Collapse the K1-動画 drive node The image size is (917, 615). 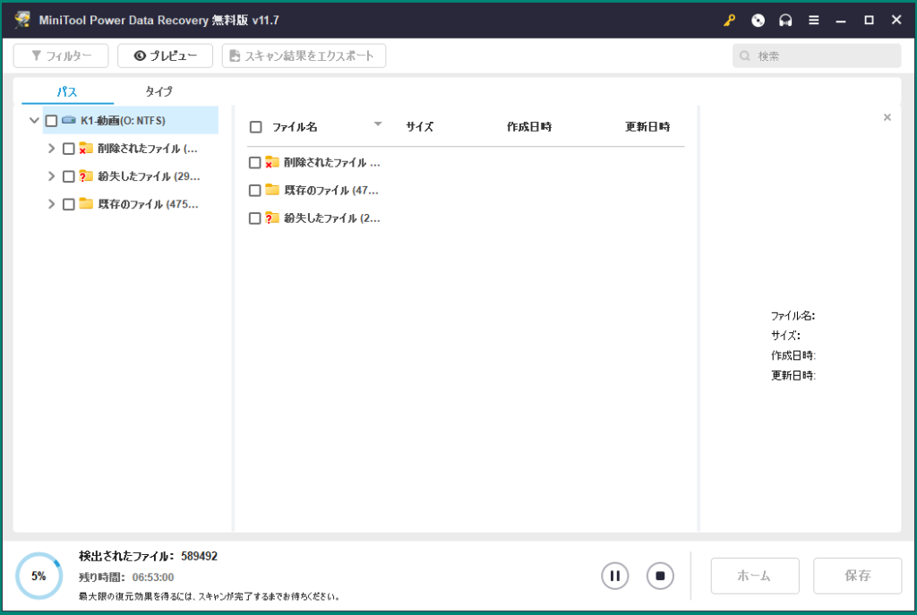[34, 120]
